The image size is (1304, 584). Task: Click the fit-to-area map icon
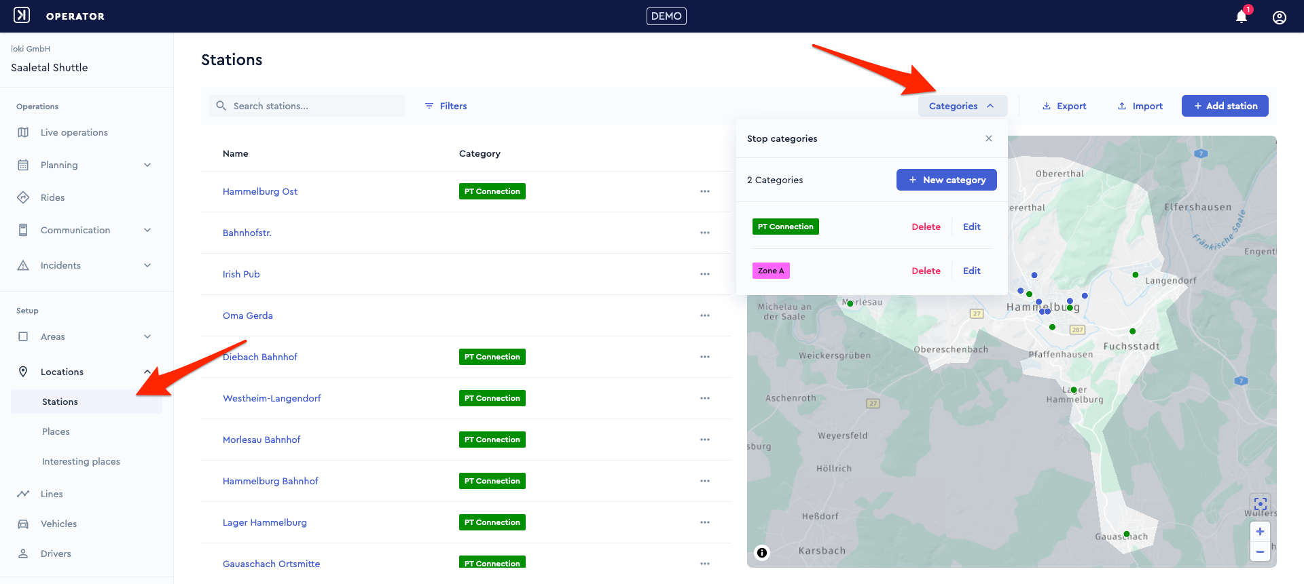[1261, 503]
